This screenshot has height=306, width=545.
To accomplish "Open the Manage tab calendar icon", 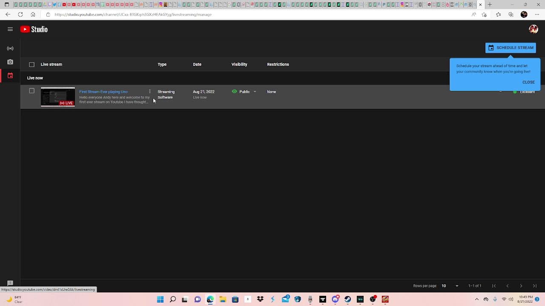I will pyautogui.click(x=10, y=76).
